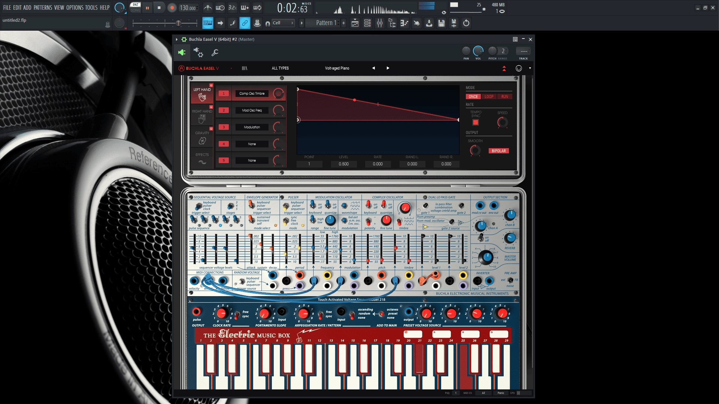The height and width of the screenshot is (404, 719).
Task: Toggle the auto-scroll arrow icon
Action: (220, 23)
